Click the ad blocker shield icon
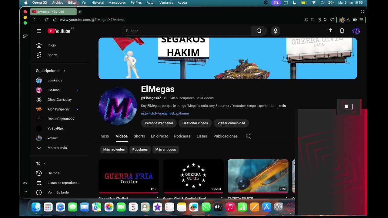The height and width of the screenshot is (218, 388). coord(319,20)
